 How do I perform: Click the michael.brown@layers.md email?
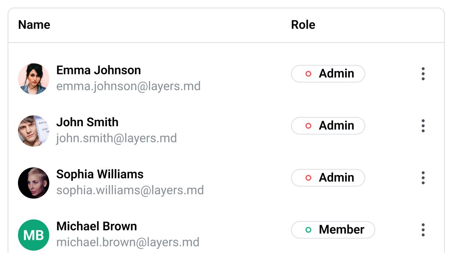click(x=128, y=242)
